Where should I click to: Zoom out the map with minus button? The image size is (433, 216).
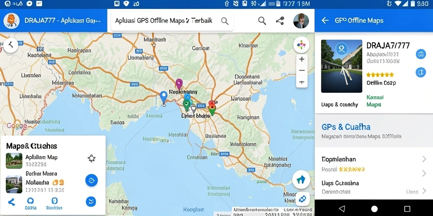302,70
